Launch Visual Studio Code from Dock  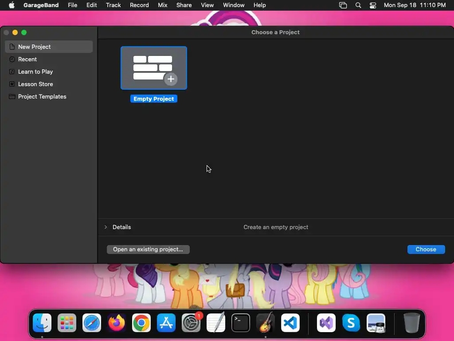pyautogui.click(x=290, y=323)
